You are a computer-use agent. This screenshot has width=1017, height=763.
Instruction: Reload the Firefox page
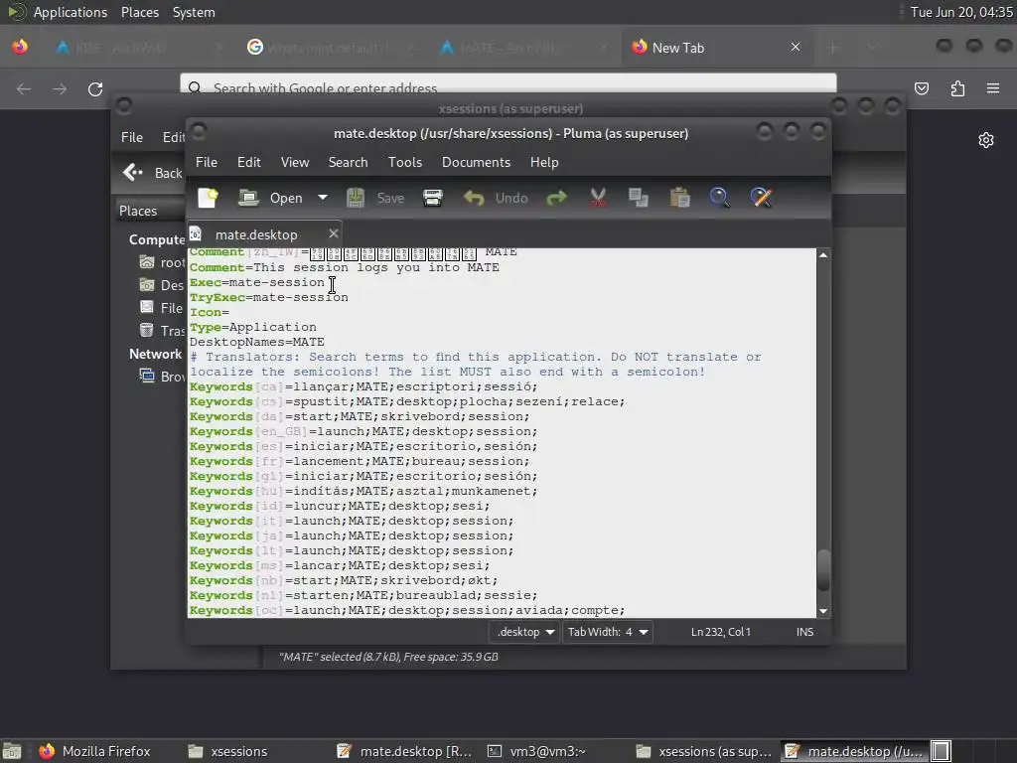click(95, 88)
